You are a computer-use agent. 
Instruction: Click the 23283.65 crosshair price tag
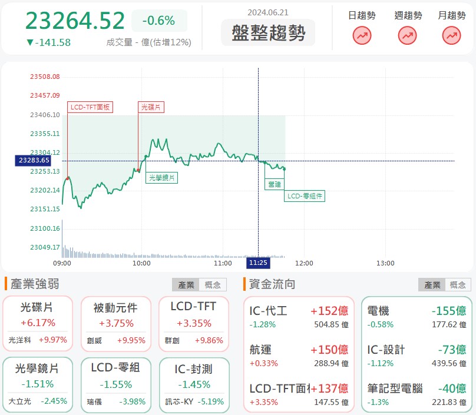pyautogui.click(x=34, y=161)
